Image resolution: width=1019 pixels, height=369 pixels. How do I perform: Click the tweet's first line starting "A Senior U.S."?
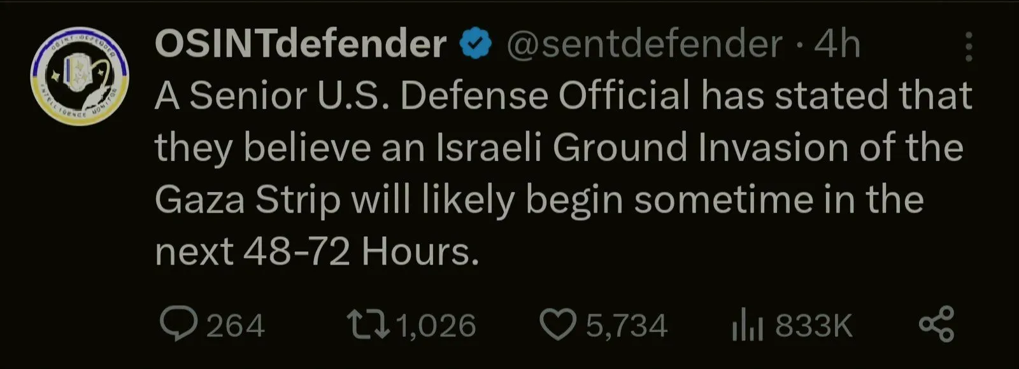(x=563, y=96)
